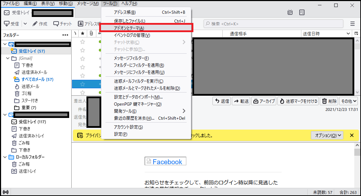361x196 pixels.
Task: Star the first message in list
Action: [83, 42]
